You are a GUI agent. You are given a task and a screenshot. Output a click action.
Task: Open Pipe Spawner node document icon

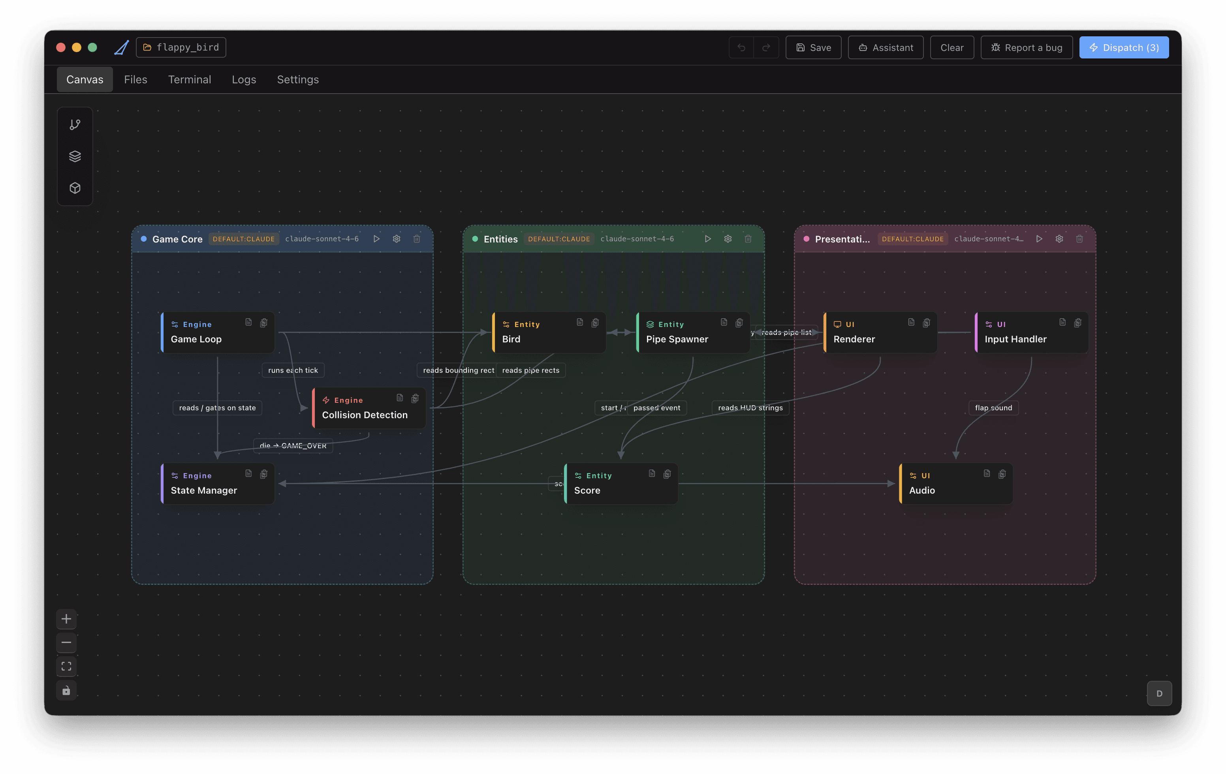[724, 322]
